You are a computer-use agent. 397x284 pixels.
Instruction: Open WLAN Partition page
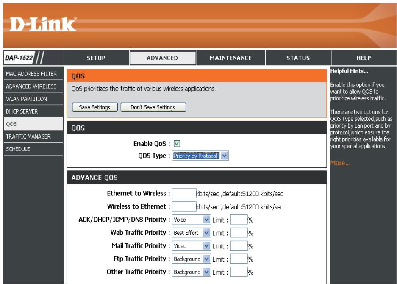click(33, 99)
